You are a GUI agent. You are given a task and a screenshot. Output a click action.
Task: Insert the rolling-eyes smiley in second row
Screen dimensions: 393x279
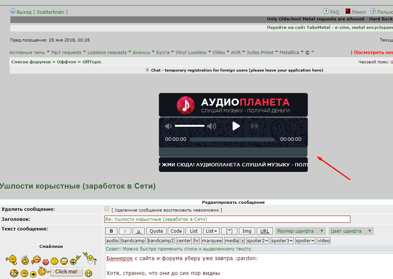[x=24, y=273]
